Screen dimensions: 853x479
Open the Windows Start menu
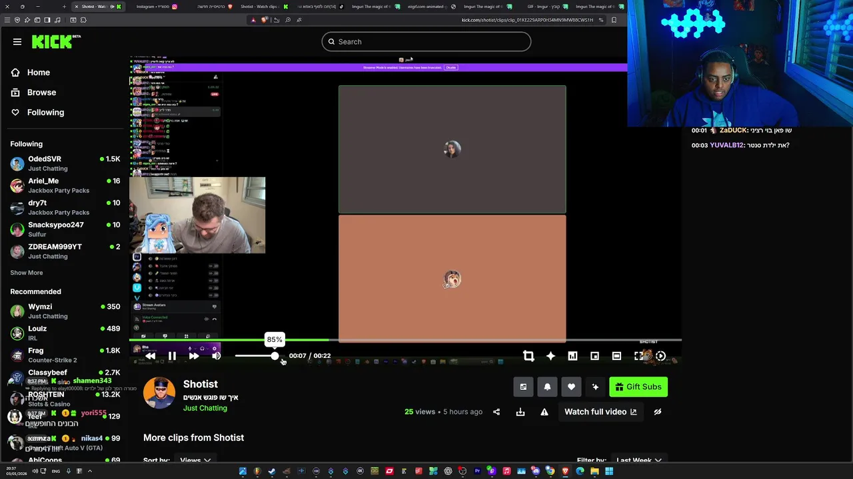pyautogui.click(x=609, y=471)
